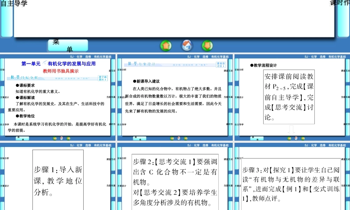Viewport: 350px width, 210px height.
Task: Select 目标分析 side tab in the 第一单元 slide
Action: pos(2,70)
